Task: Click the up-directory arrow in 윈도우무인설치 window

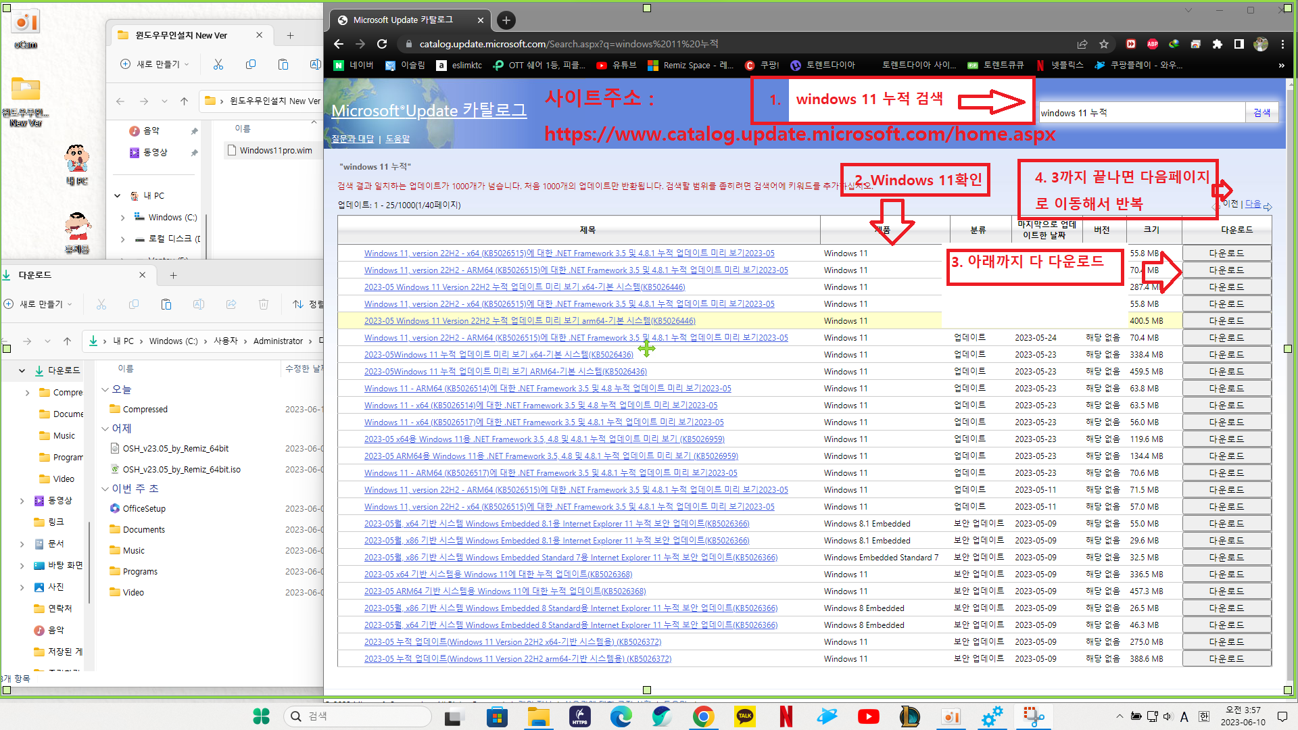Action: [184, 101]
